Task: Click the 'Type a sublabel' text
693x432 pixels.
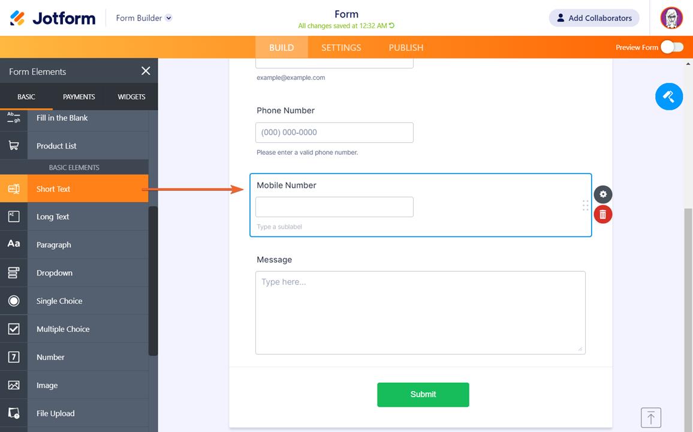Action: click(x=279, y=227)
